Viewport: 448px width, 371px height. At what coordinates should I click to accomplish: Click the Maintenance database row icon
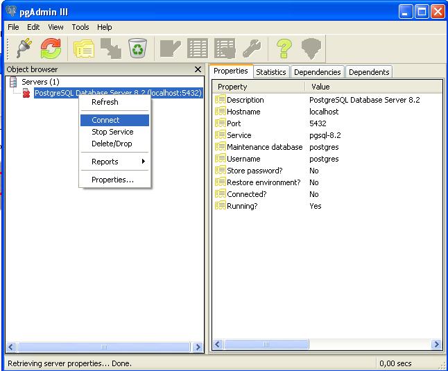(221, 146)
